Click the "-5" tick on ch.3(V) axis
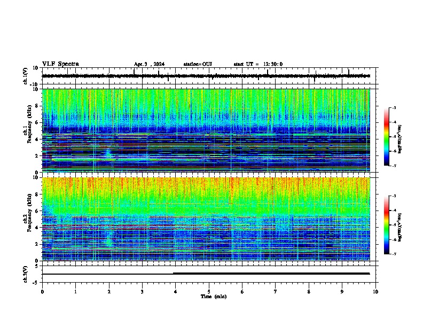 click(x=36, y=283)
